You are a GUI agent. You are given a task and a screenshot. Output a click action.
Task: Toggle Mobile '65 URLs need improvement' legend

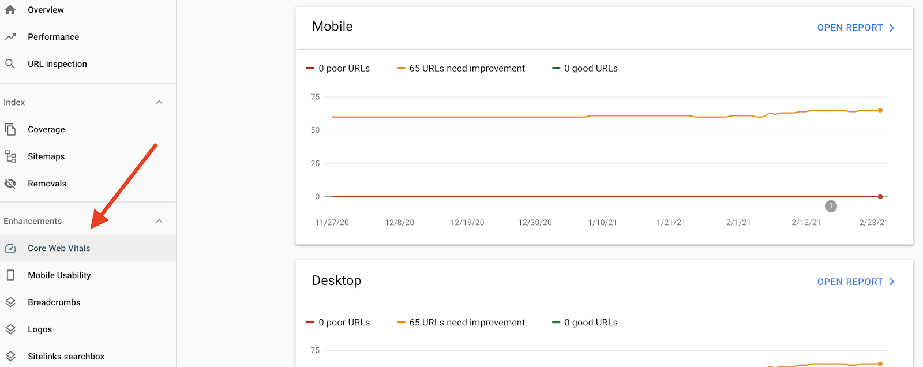click(x=461, y=68)
